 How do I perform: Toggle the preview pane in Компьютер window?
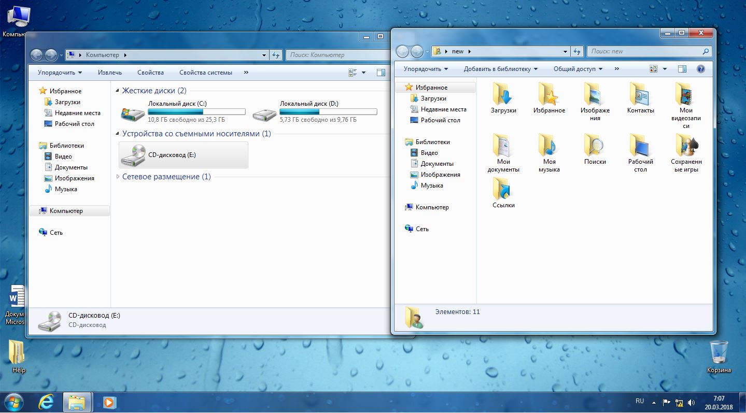point(381,73)
